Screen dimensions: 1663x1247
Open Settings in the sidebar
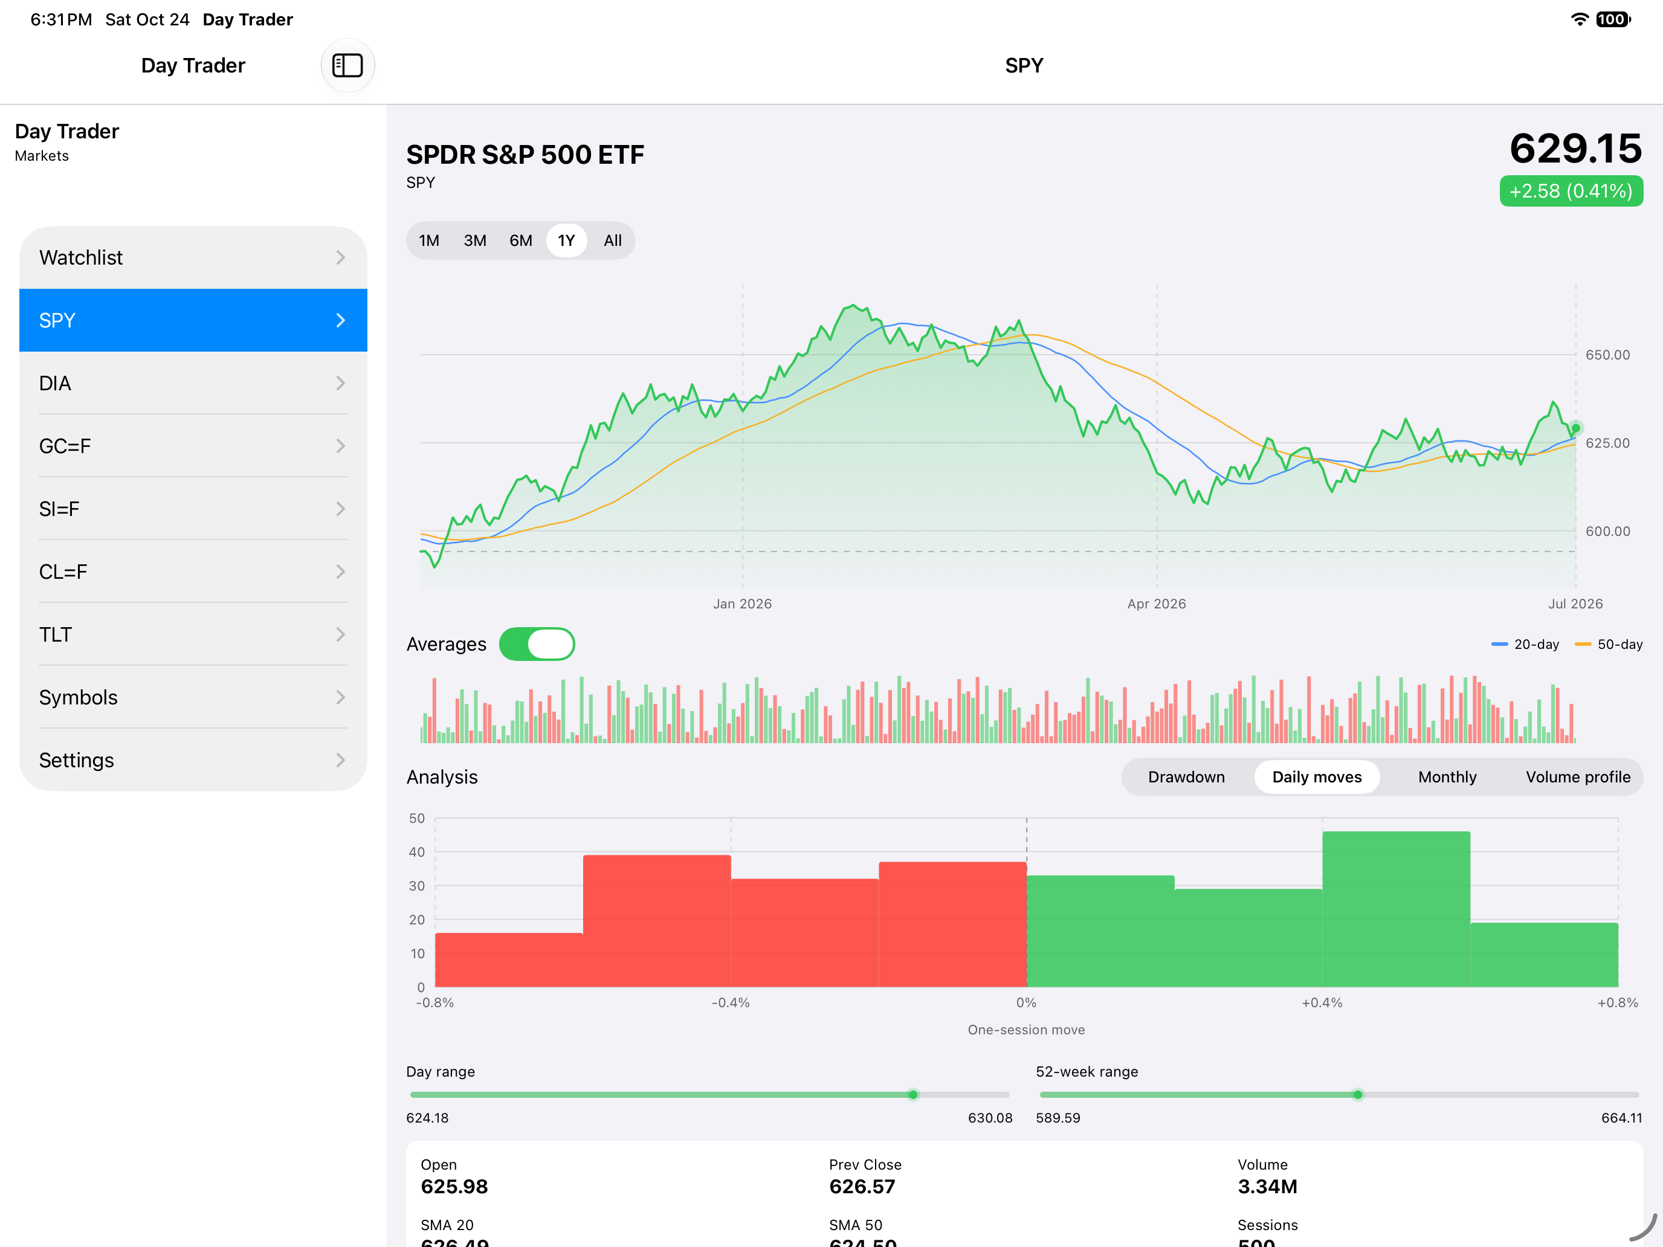(x=193, y=760)
